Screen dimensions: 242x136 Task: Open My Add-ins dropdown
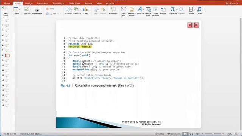tap(54, 14)
